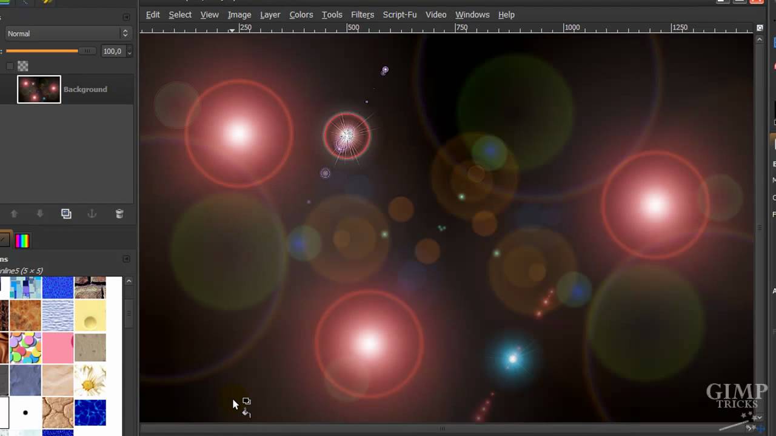This screenshot has height=436, width=776.
Task: Open the Select menu
Action: (180, 15)
